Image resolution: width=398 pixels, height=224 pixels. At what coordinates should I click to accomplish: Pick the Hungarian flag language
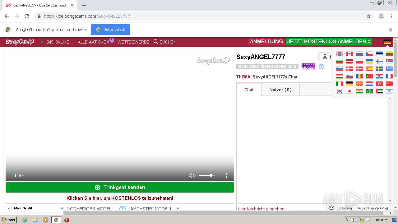[x=340, y=76]
